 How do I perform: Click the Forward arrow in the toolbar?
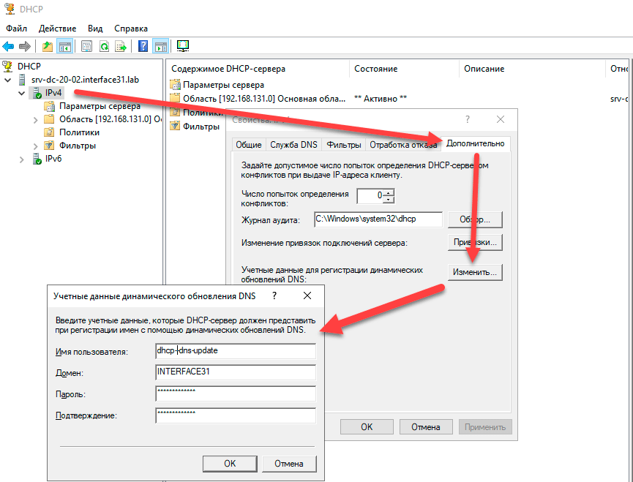[25, 46]
